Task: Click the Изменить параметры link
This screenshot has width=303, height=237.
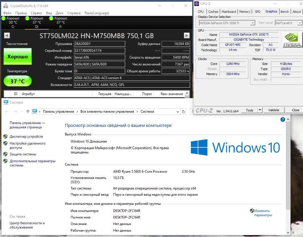Action: pos(263,213)
